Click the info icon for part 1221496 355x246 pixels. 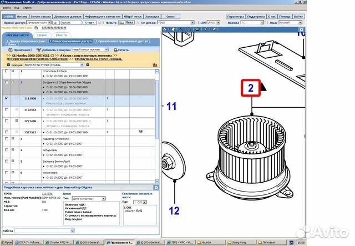click(x=17, y=121)
